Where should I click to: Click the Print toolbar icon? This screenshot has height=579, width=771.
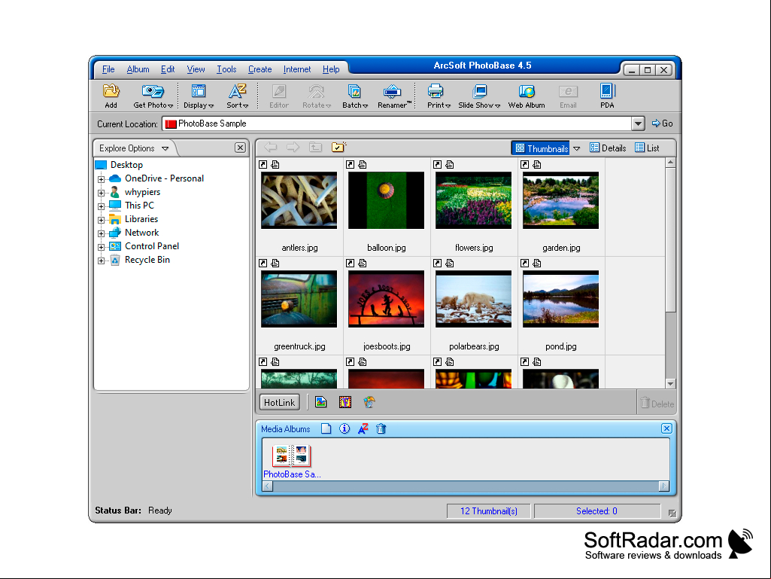pyautogui.click(x=438, y=96)
